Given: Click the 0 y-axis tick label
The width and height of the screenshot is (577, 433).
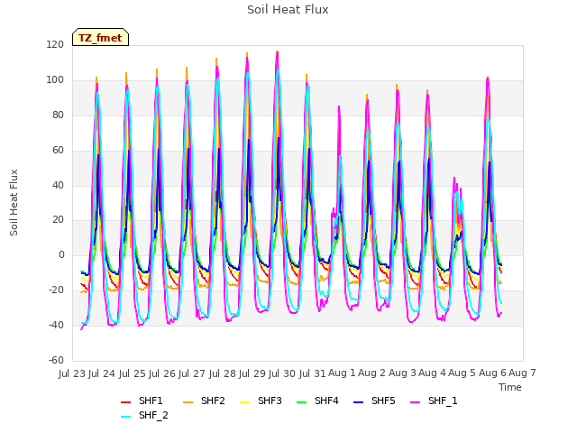Looking at the screenshot, I should (61, 254).
